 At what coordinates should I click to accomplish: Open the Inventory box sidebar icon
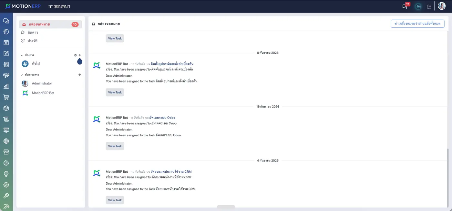pos(6,108)
